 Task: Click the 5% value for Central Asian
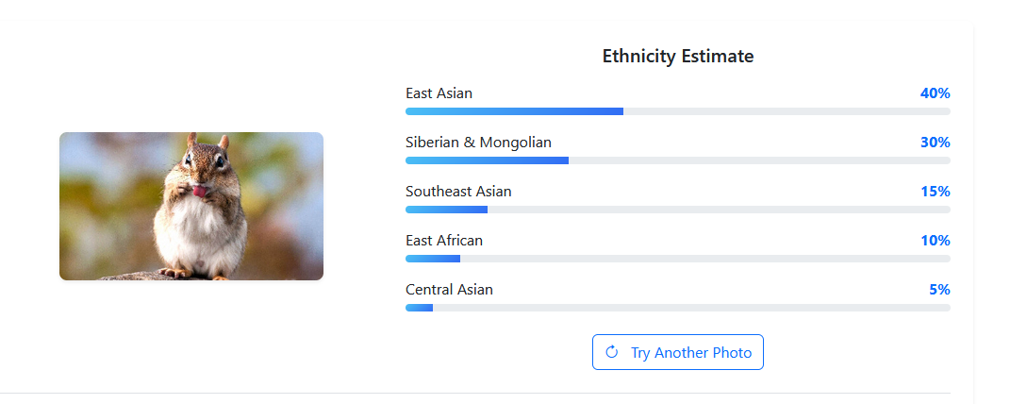tap(939, 290)
